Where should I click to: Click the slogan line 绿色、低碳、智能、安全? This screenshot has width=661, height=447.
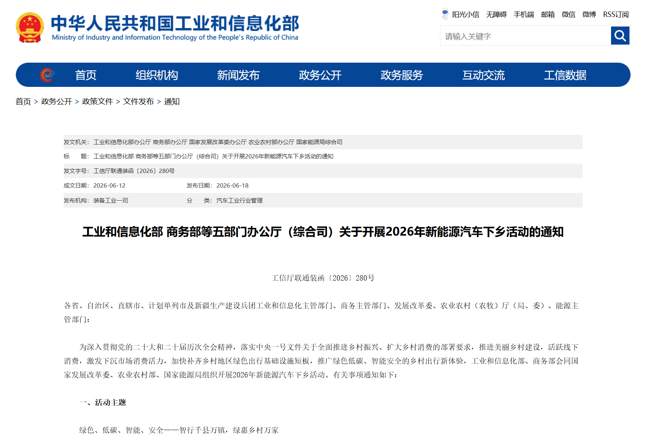(x=179, y=430)
